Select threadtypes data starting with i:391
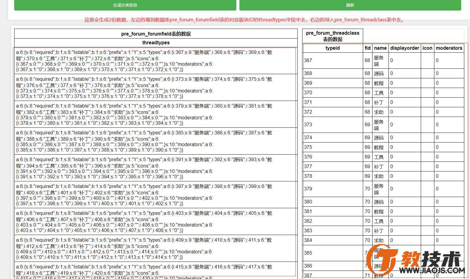 pyautogui.click(x=156, y=168)
